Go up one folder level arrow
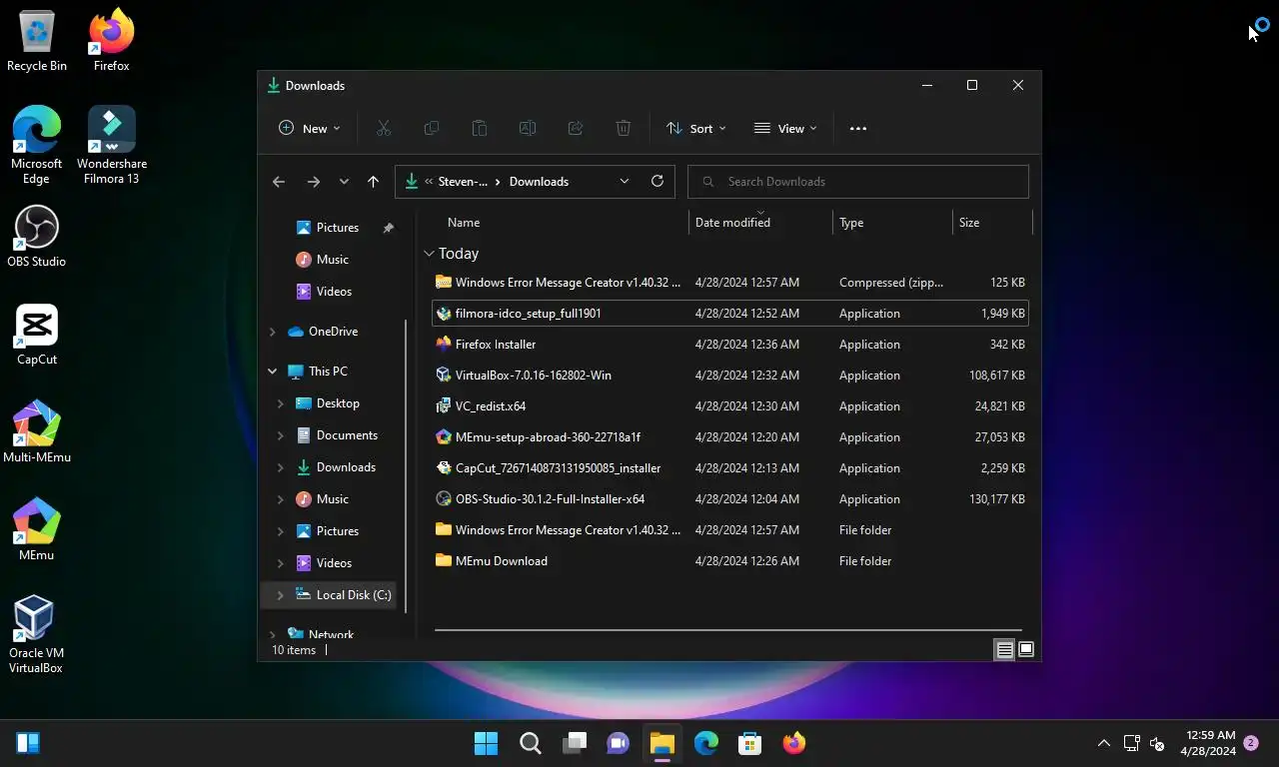1279x767 pixels. [x=373, y=182]
